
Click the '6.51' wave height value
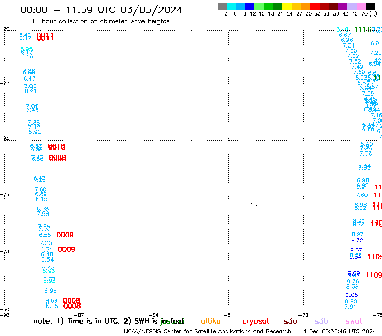[x=46, y=250]
